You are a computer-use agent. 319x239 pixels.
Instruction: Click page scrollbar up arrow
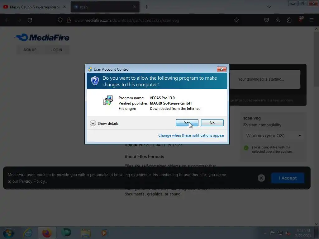point(317,29)
